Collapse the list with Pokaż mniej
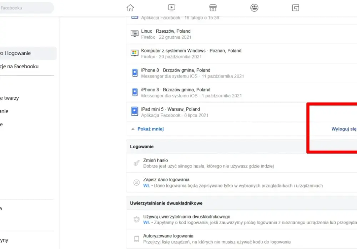Viewport: 357px width, 249px height. click(151, 129)
